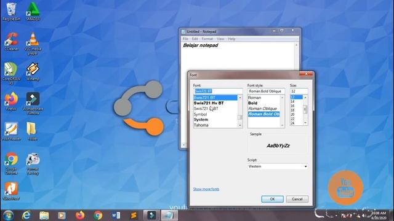Open the Notepad Edit menu
This screenshot has height=221, width=394.
(x=195, y=39)
